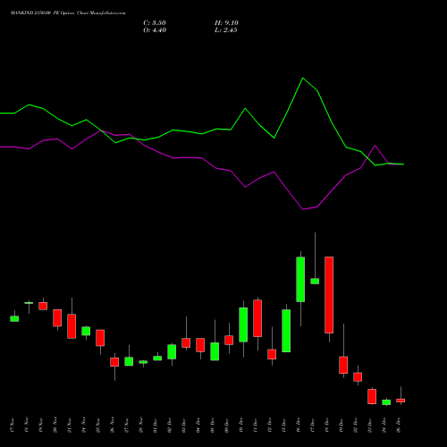Click the 22 Dec date label
447x447 pixels.
356,426
